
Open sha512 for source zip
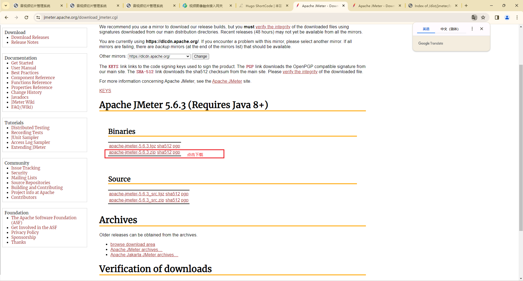click(173, 200)
